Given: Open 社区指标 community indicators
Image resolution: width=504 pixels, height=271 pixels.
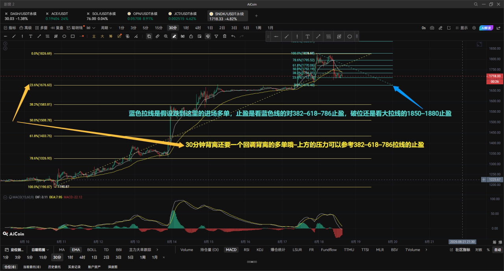Looking at the screenshot, I should [x=460, y=250].
